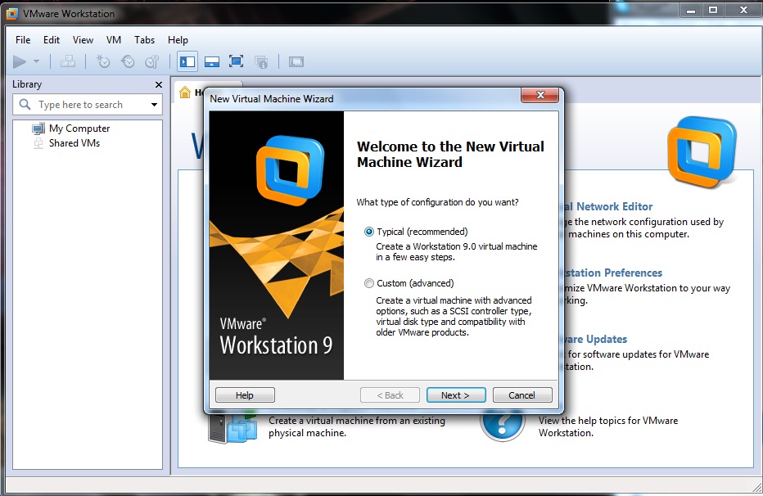Click the Virtualize Physical Machine icon
Viewport: 763px width, 496px height.
pyautogui.click(x=233, y=428)
